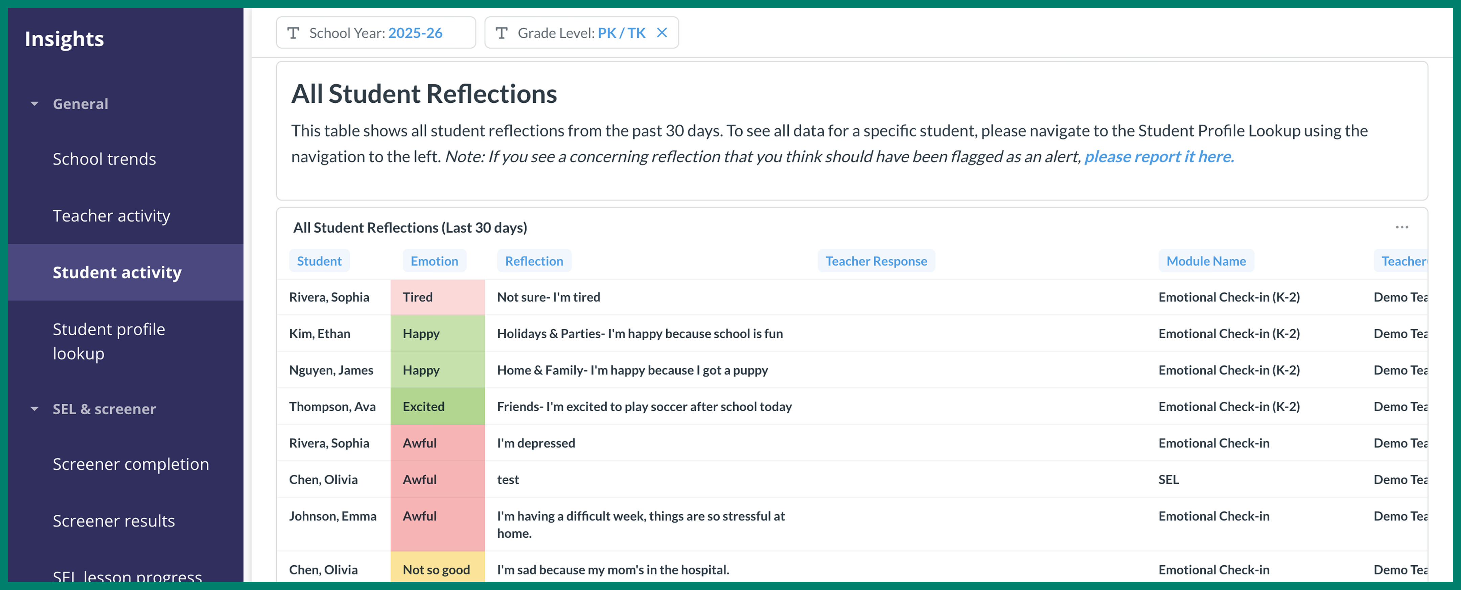Click the green Excited emotion cell
Viewport: 1461px width, 590px height.
(437, 407)
